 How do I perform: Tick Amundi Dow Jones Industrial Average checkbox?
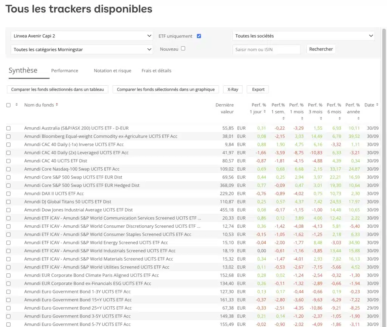point(8,210)
